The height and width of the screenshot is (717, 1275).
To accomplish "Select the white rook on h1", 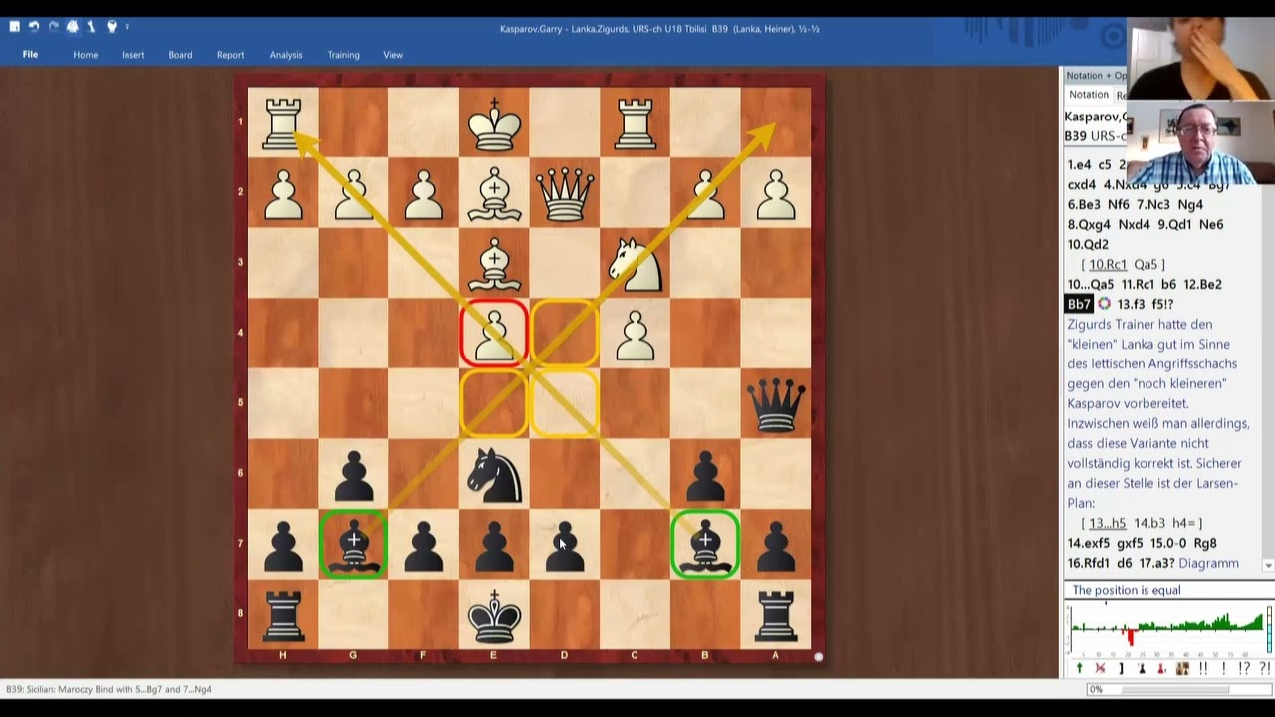I will [x=283, y=122].
